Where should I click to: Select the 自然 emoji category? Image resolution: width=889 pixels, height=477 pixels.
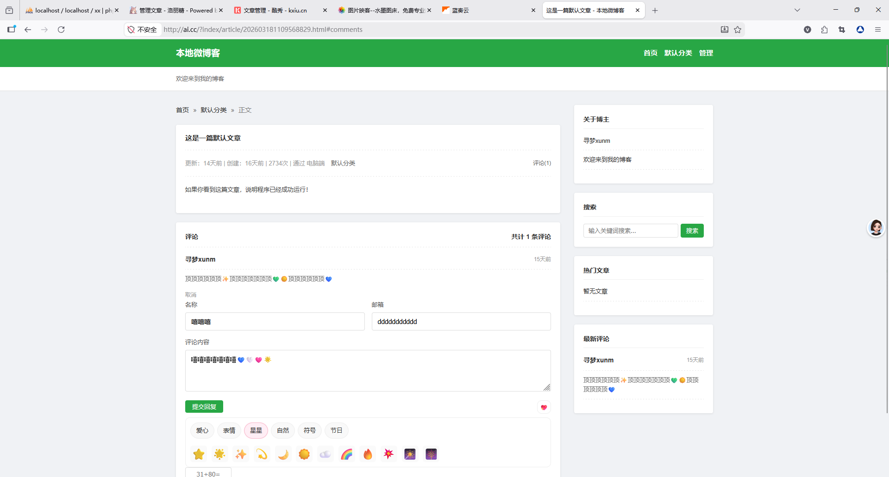point(283,430)
